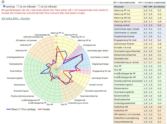The height and width of the screenshot is (124, 167).
Task: Click the Förarbundenhet promenad table row
Action: pos(139,81)
